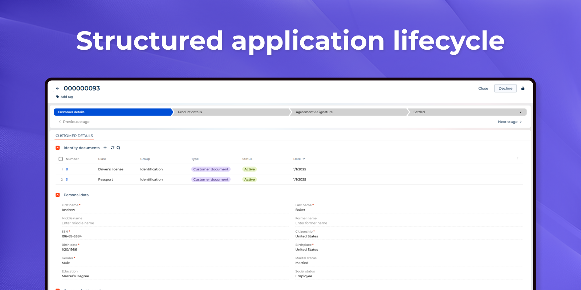This screenshot has width=581, height=290.
Task: Add a new identity document with plus icon
Action: click(x=105, y=148)
